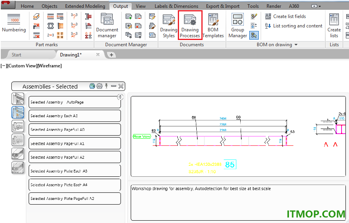Screen dimensions: 349x223
Task: Select the highlighted blue selected-assemblies category icon
Action: (18, 112)
